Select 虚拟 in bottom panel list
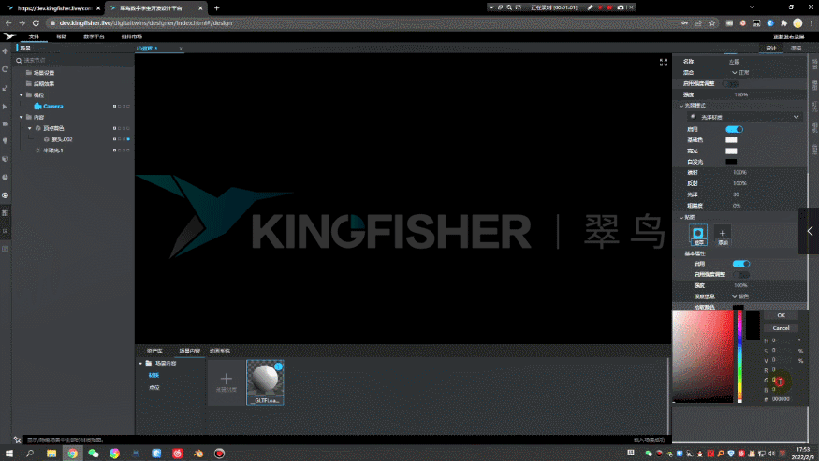Viewport: 819px width, 461px height. tap(154, 388)
